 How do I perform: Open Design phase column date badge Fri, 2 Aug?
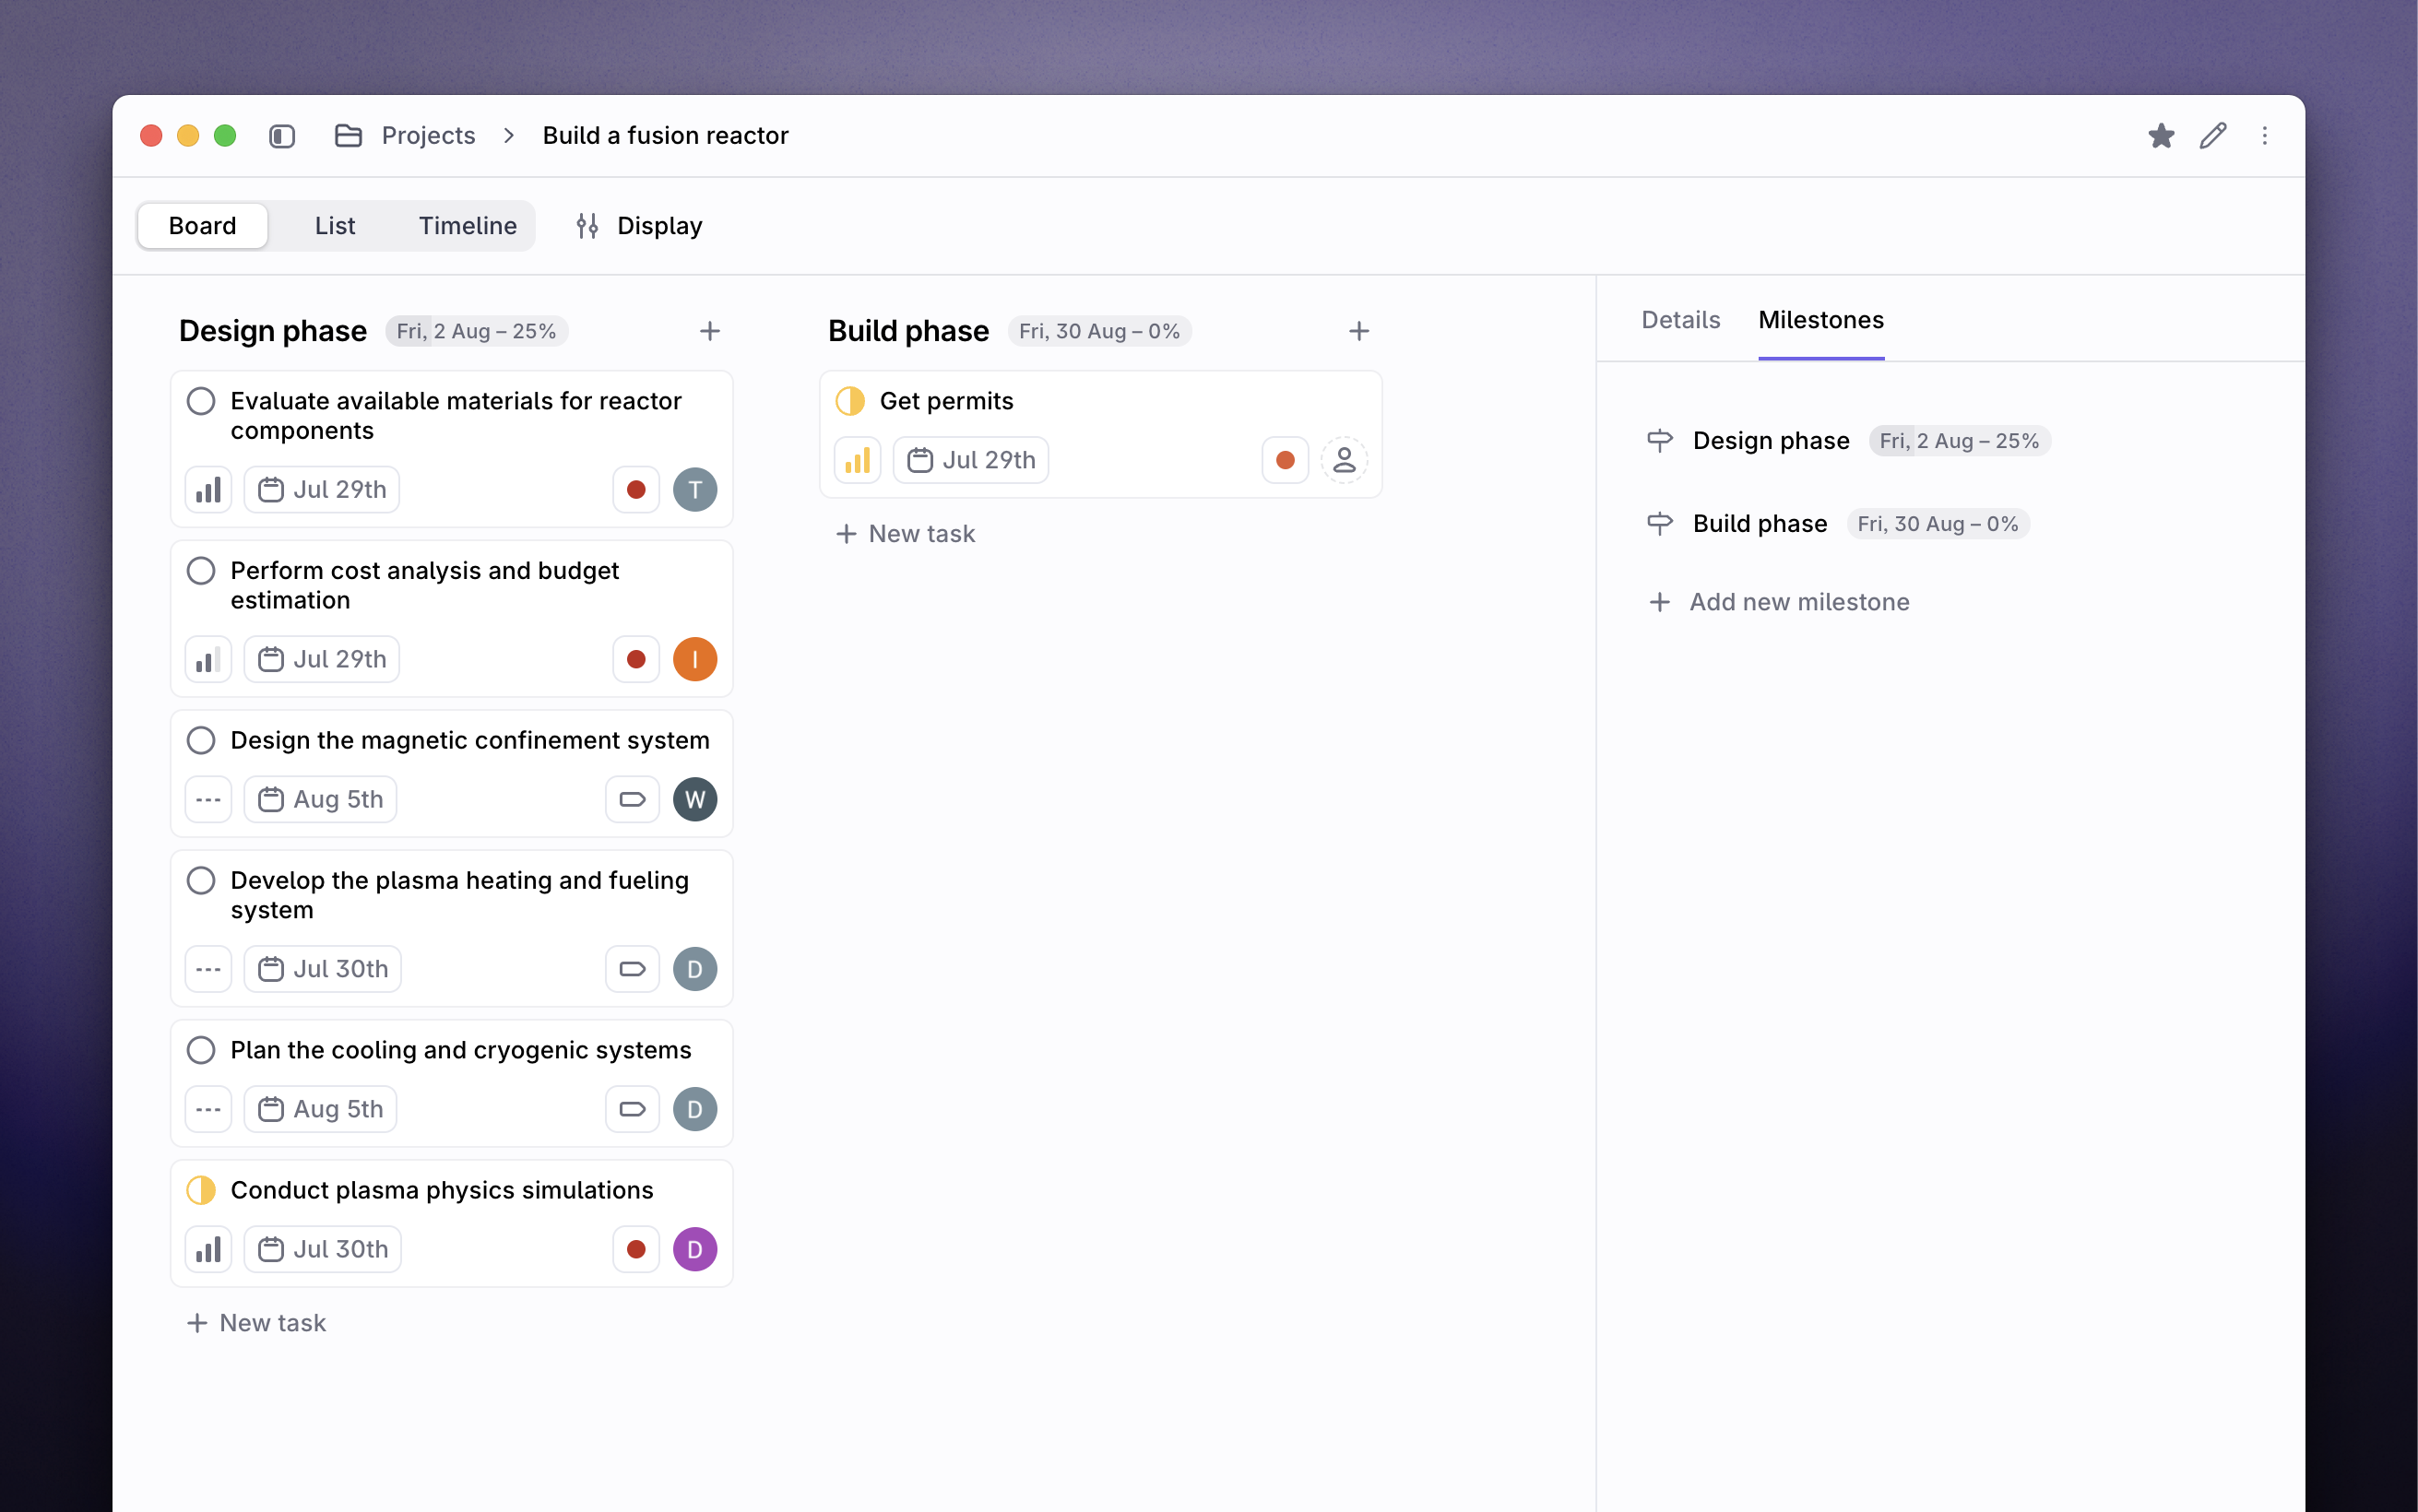[477, 332]
